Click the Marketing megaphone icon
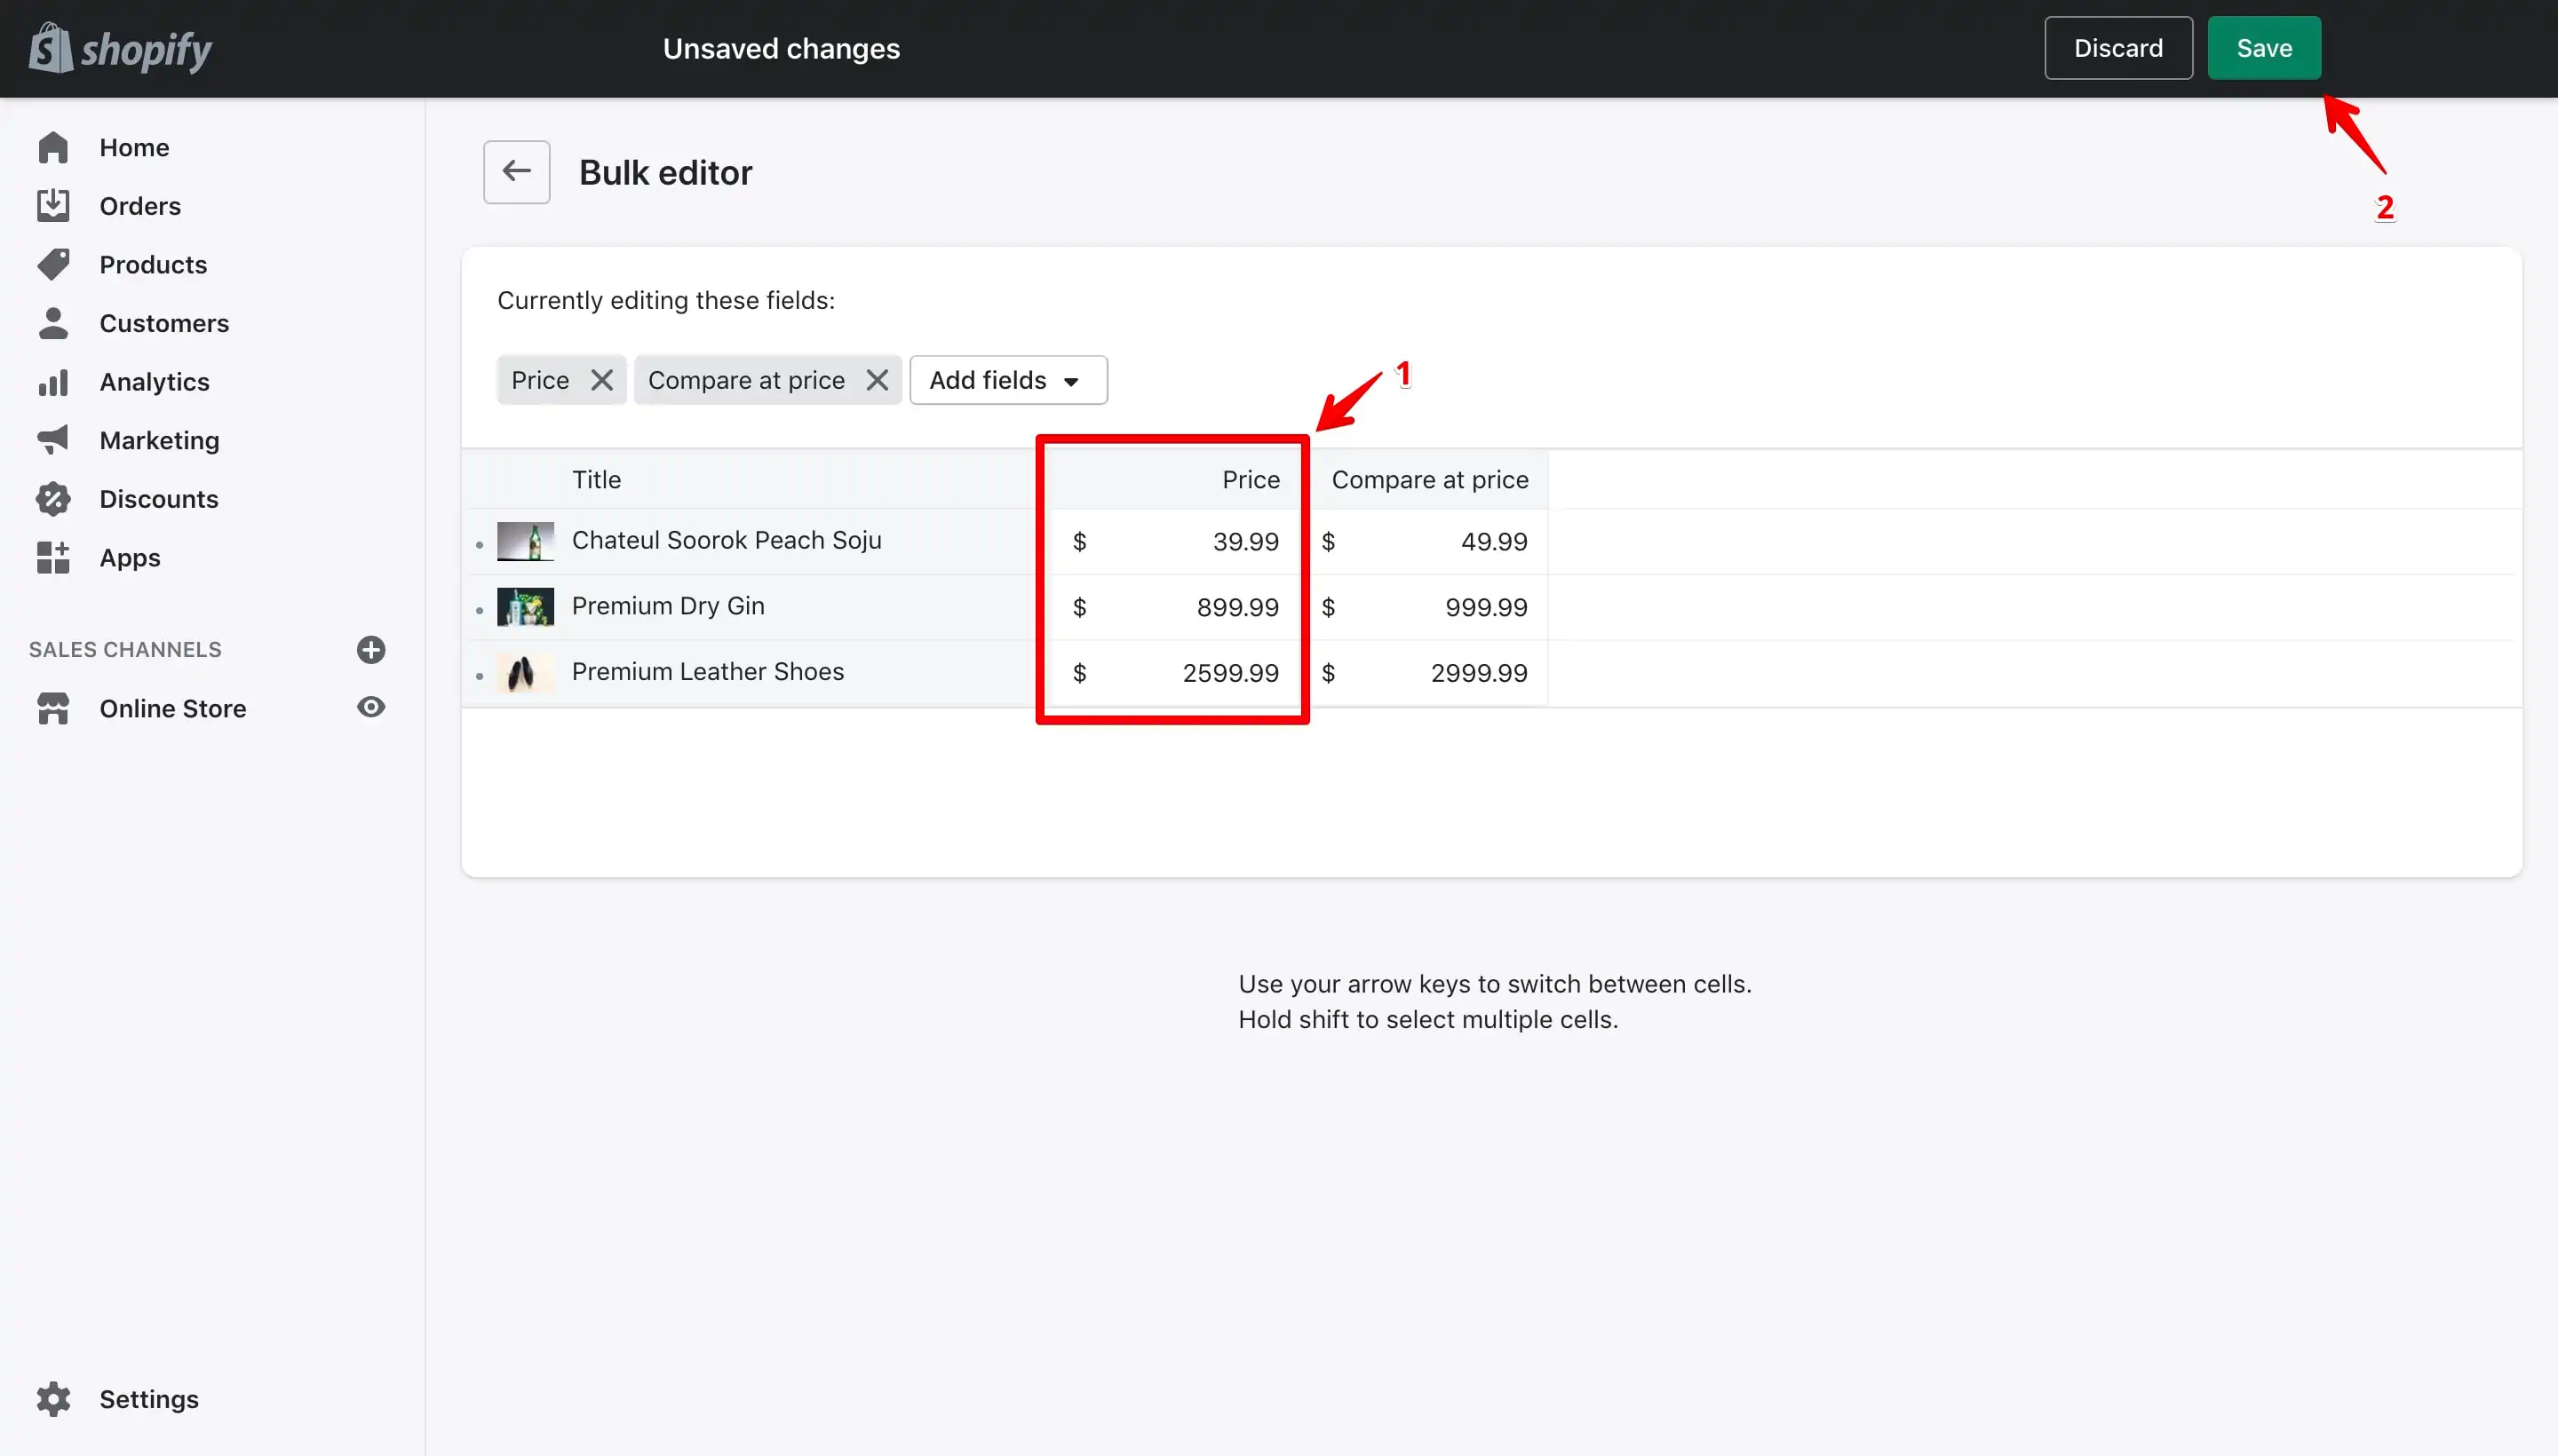The image size is (2558, 1456). (x=53, y=440)
